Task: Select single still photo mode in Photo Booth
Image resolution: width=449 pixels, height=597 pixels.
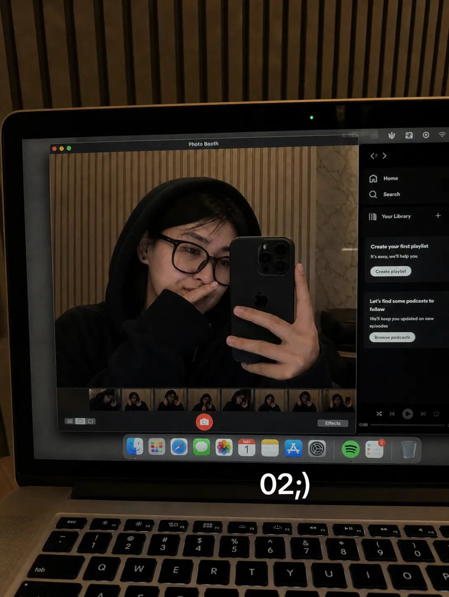Action: (80, 421)
